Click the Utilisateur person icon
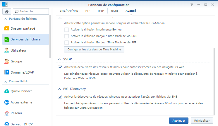Image resolution: width=218 pixels, height=126 pixels. 7,50
